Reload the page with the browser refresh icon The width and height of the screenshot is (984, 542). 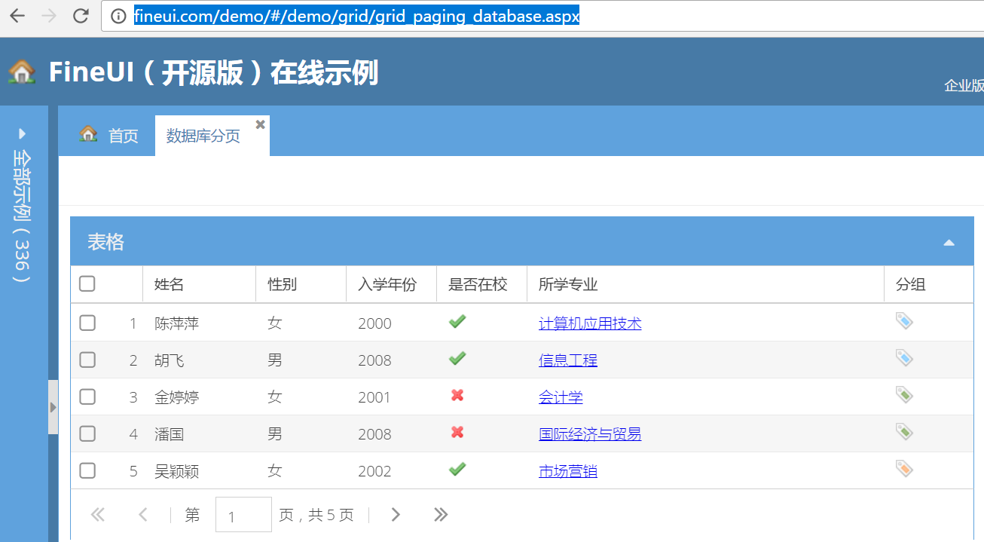[x=80, y=16]
